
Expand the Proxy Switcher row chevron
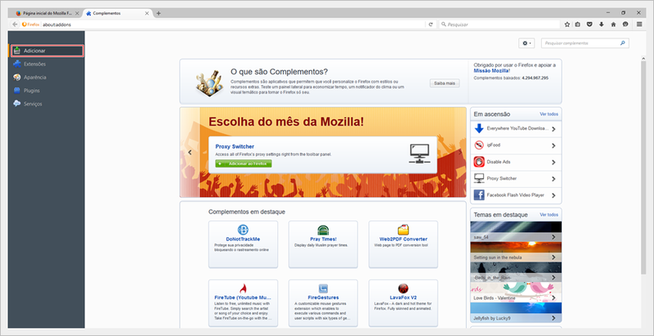pos(553,179)
